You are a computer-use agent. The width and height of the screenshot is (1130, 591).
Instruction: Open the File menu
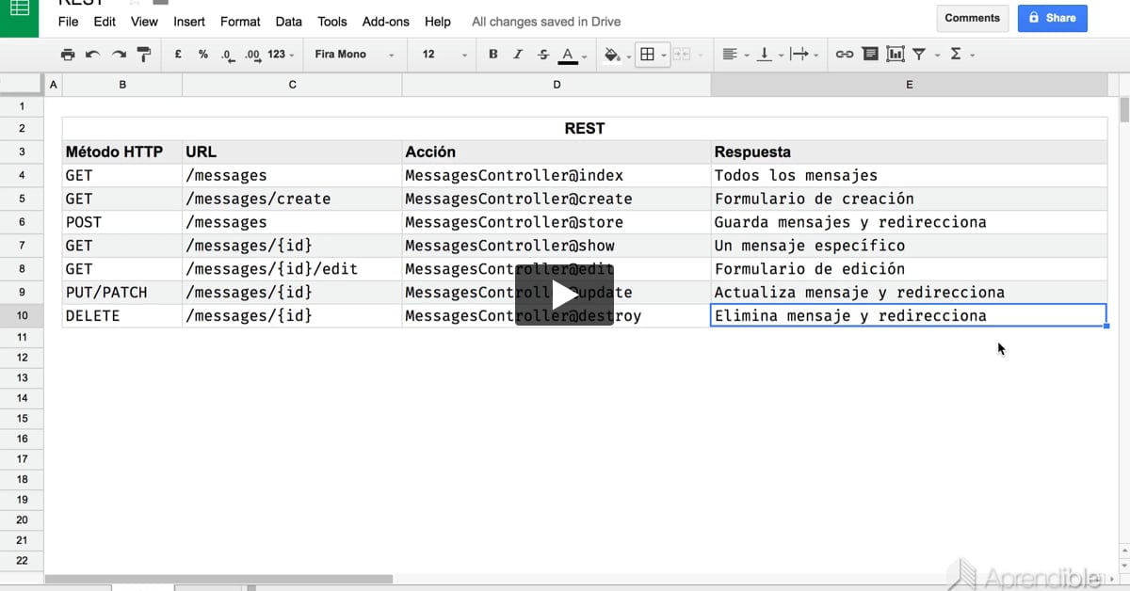tap(69, 21)
